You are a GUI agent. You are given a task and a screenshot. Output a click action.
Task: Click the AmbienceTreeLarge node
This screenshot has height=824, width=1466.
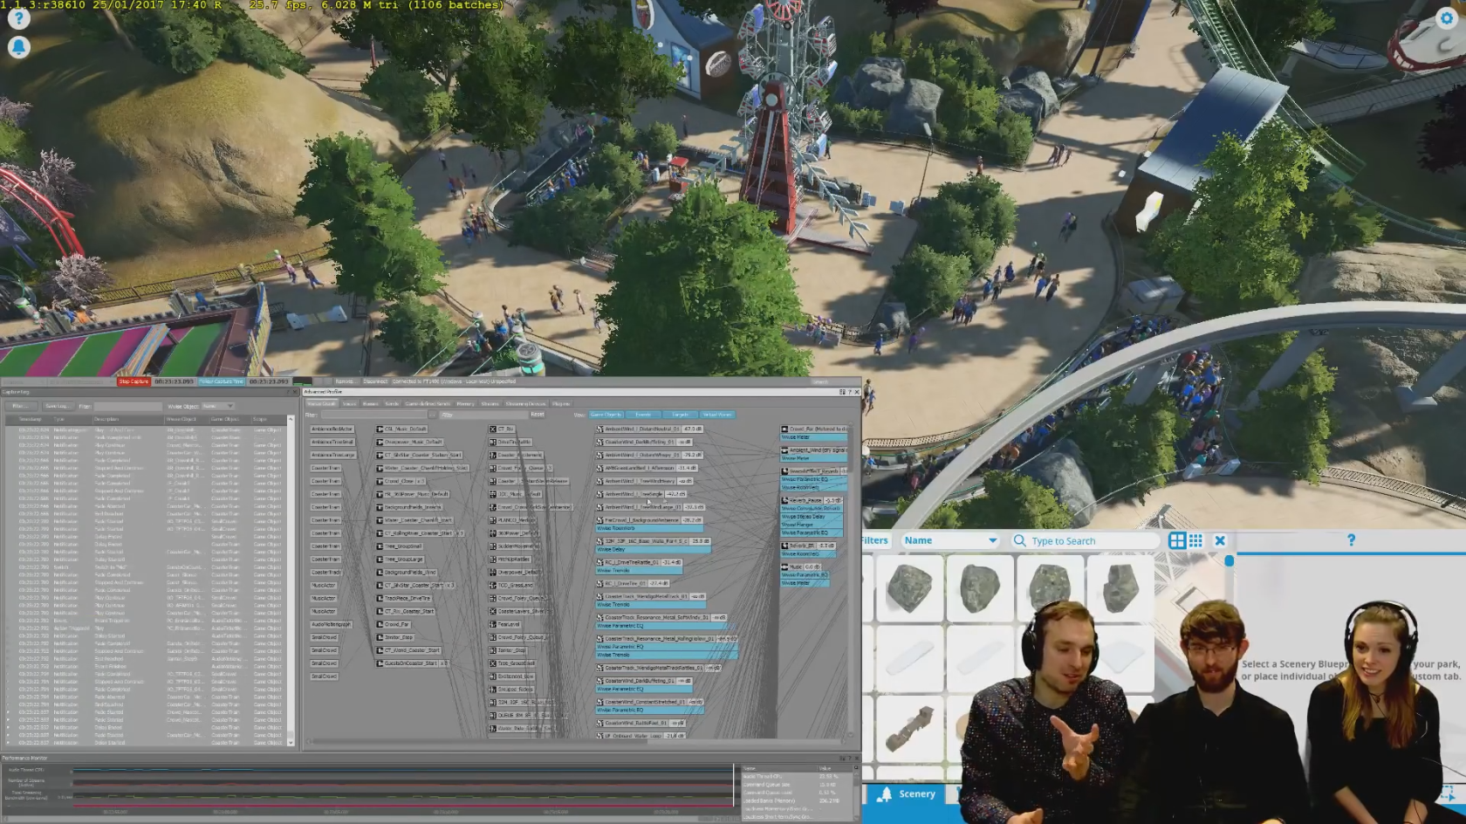(332, 456)
